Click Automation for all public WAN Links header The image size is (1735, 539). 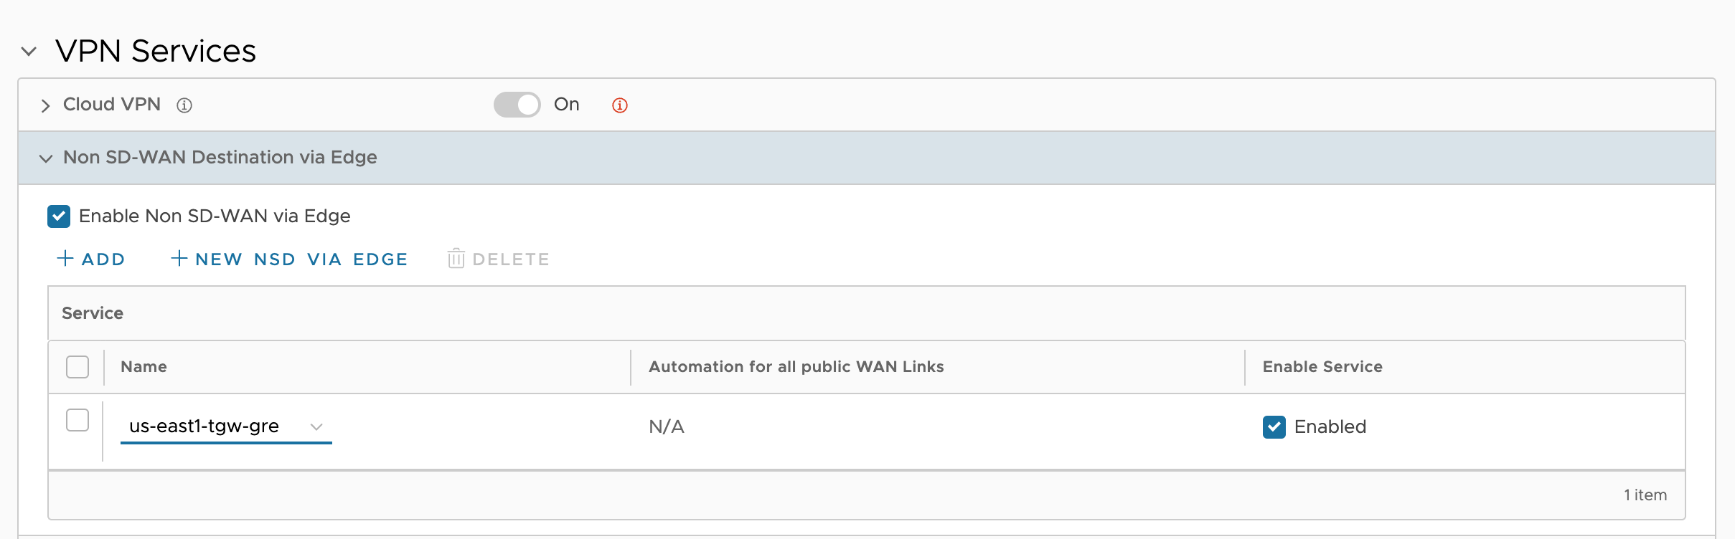(796, 367)
